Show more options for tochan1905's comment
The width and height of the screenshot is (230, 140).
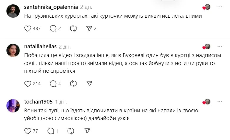click(220, 102)
